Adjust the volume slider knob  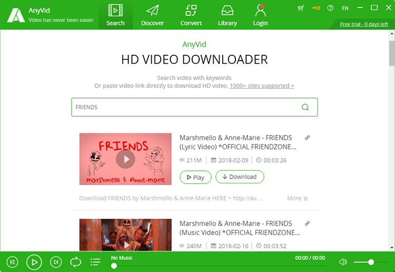coord(371,262)
